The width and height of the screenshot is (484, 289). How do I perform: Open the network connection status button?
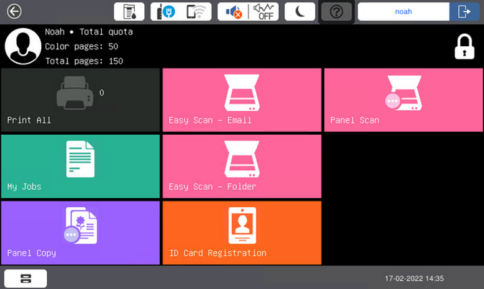(x=166, y=12)
